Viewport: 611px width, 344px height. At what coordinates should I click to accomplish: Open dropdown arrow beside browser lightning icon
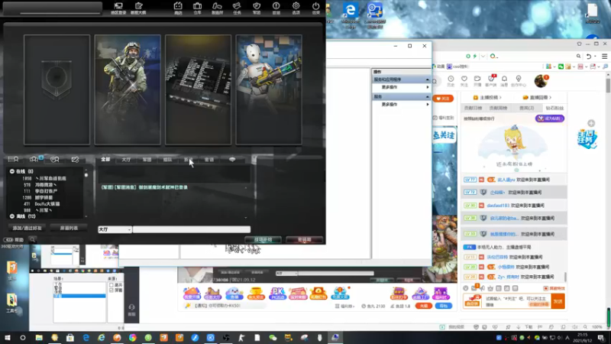tap(483, 56)
